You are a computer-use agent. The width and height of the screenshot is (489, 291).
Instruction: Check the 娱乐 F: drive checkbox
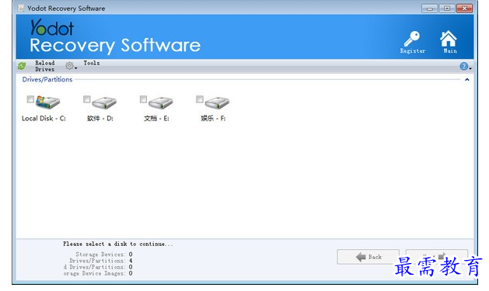200,99
